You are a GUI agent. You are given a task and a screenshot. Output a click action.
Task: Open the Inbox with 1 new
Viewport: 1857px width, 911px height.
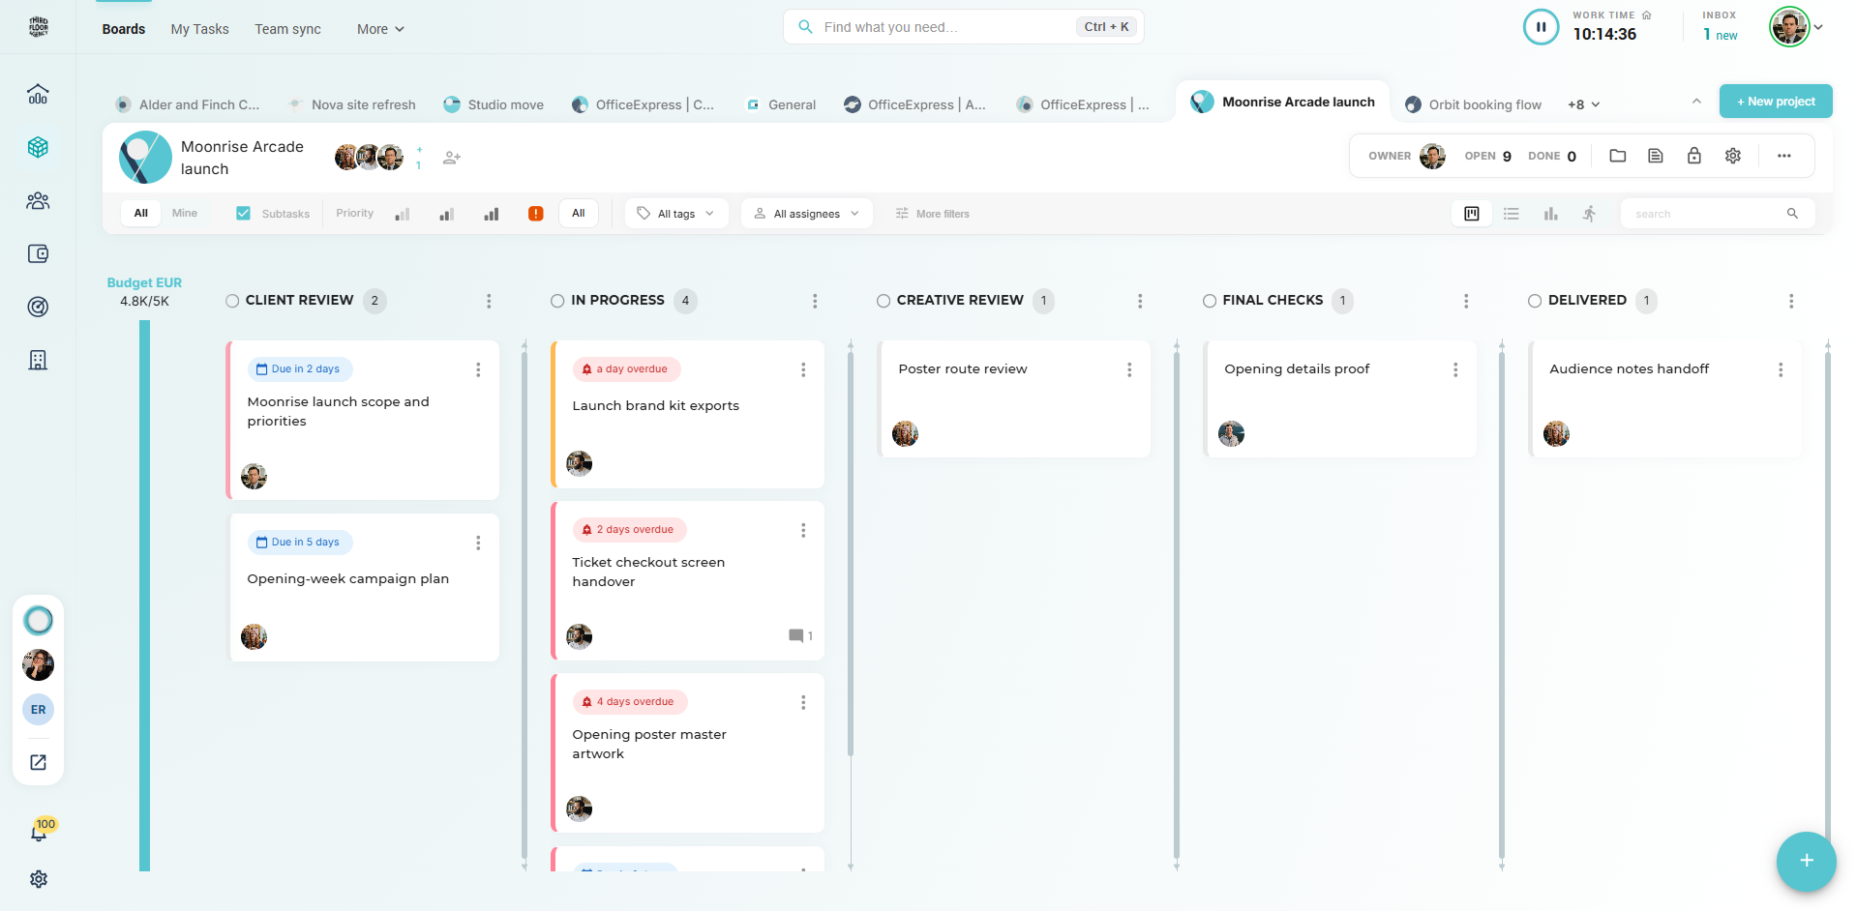click(1720, 27)
